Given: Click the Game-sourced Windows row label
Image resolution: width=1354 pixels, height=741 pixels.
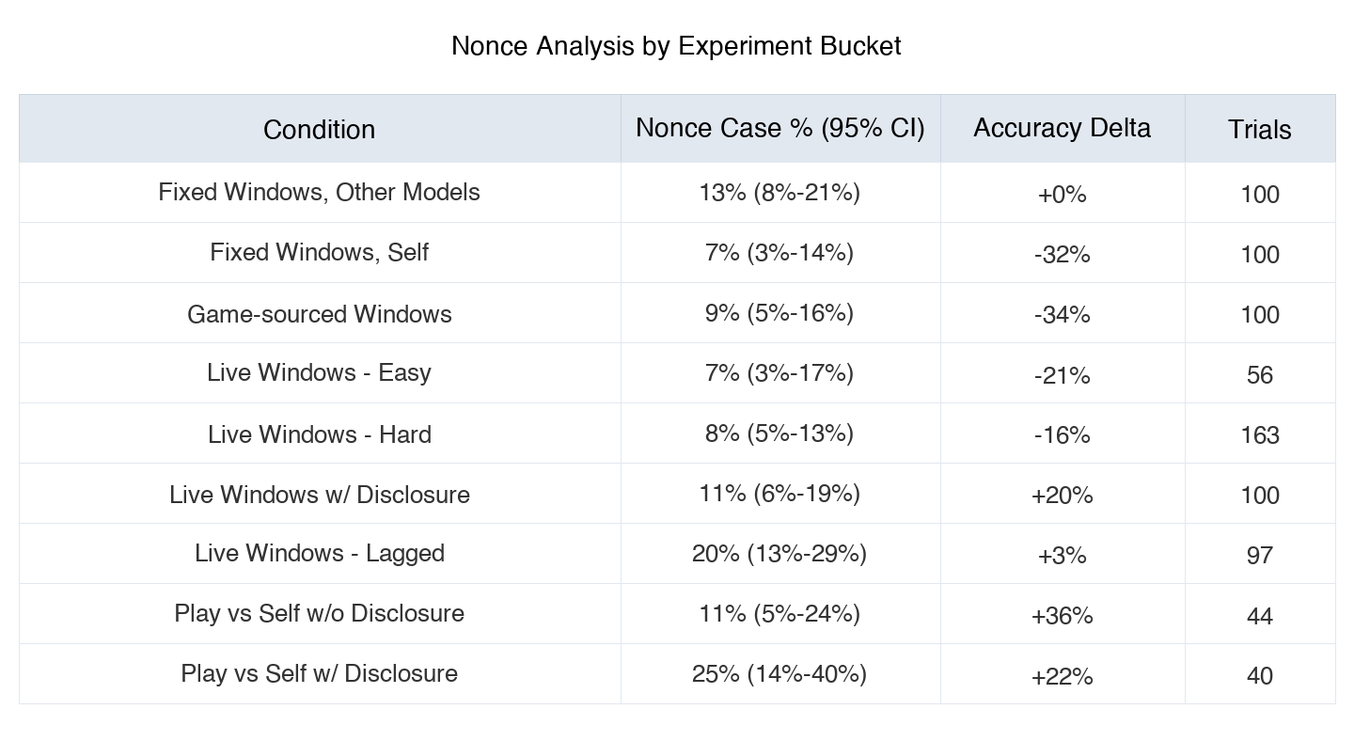Looking at the screenshot, I should 319,314.
